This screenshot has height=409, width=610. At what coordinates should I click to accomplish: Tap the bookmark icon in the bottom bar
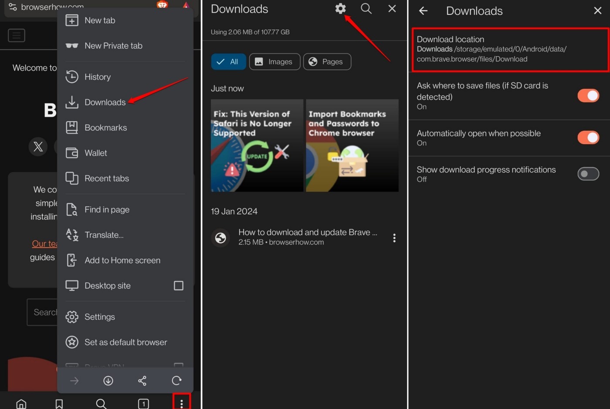tap(59, 404)
